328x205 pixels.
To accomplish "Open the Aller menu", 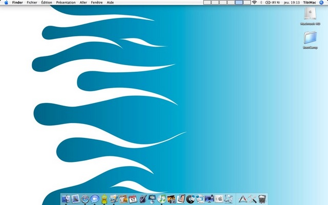I will [x=84, y=3].
